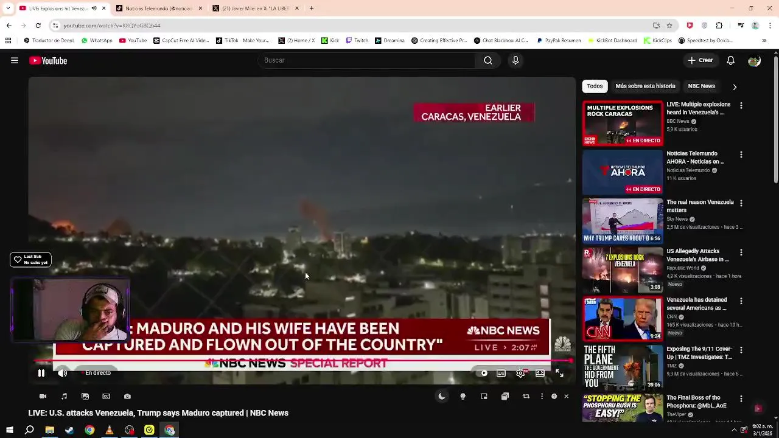Switch to the Noticias Telemundo browser tab

tap(158, 9)
